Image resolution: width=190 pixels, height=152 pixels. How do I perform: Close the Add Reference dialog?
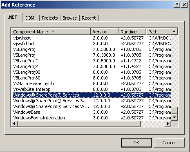pyautogui.click(x=184, y=5)
